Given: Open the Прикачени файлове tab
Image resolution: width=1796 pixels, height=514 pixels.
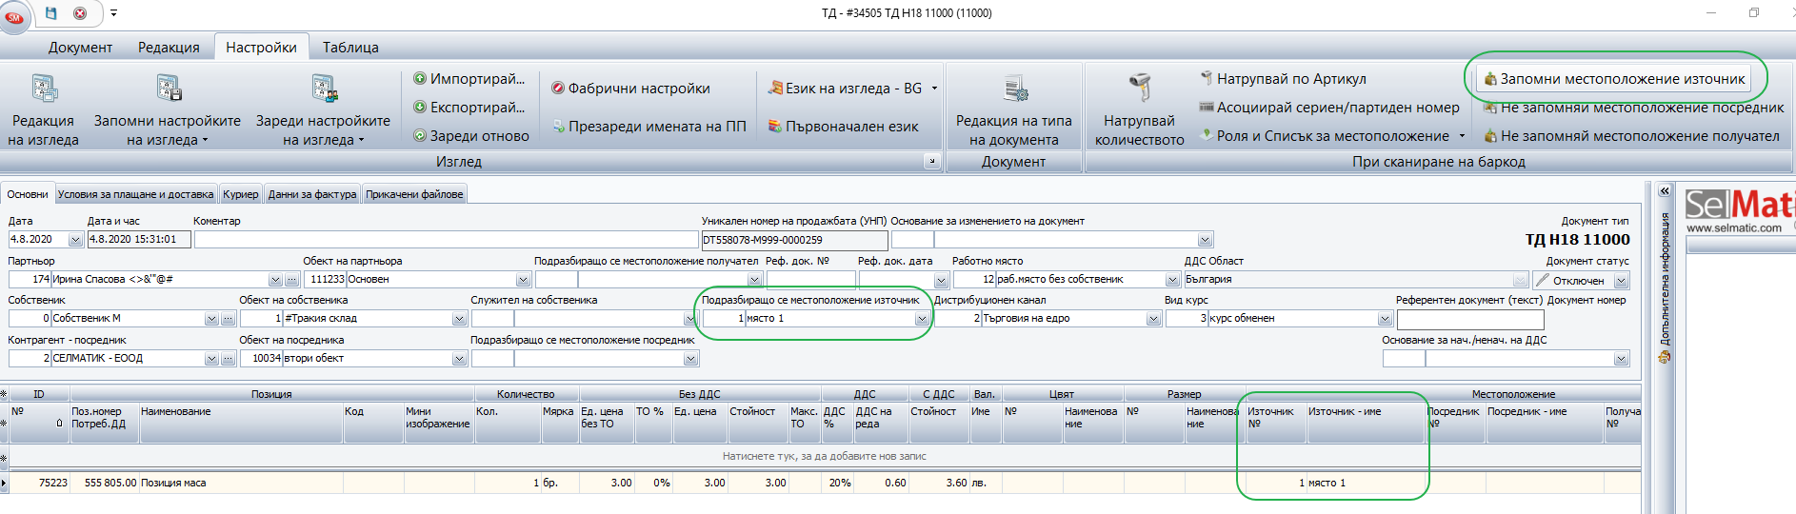Looking at the screenshot, I should coord(414,194).
